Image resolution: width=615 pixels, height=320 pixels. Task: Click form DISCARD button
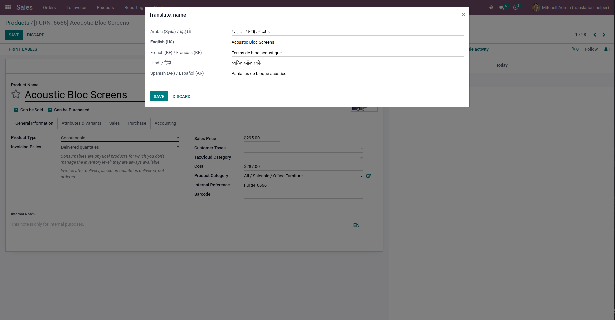pos(36,35)
